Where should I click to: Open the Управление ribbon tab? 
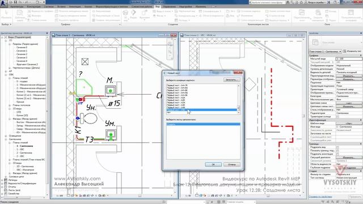pyautogui.click(x=169, y=7)
